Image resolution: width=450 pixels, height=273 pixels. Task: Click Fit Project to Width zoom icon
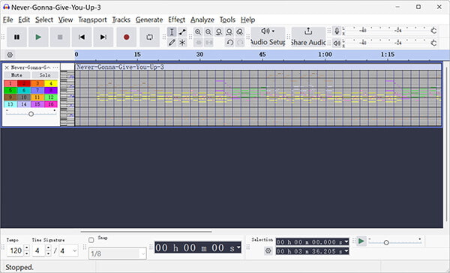click(229, 31)
